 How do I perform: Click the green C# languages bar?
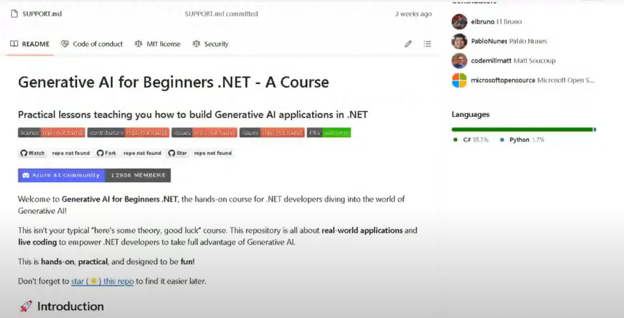point(522,130)
